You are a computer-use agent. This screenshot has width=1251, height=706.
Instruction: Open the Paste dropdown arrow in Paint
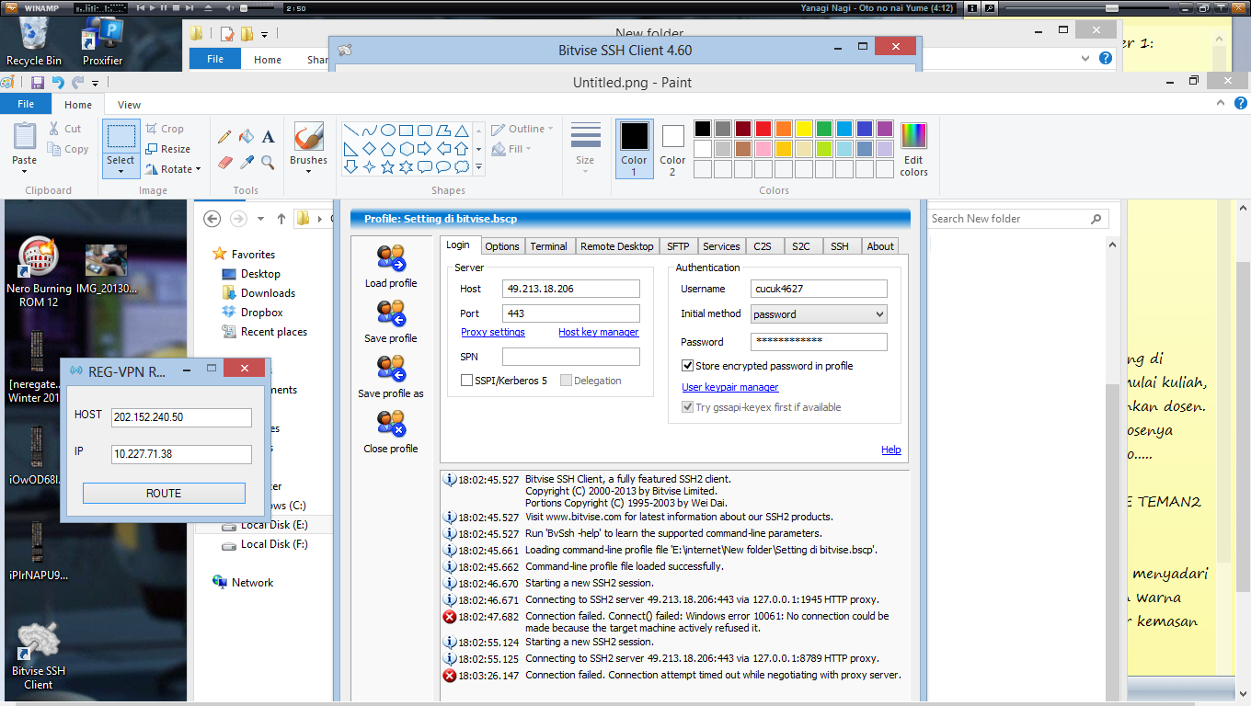25,172
